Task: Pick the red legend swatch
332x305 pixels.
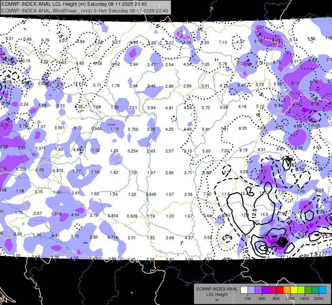Action: click(280, 290)
